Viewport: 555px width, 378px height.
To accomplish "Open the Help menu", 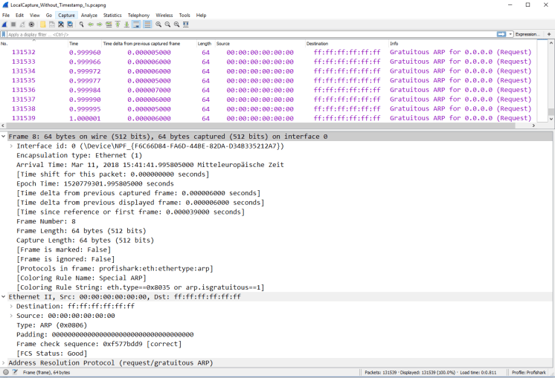I will [201, 15].
